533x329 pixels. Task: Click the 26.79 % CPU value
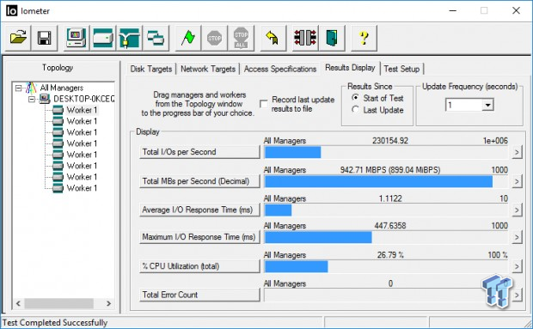click(390, 255)
